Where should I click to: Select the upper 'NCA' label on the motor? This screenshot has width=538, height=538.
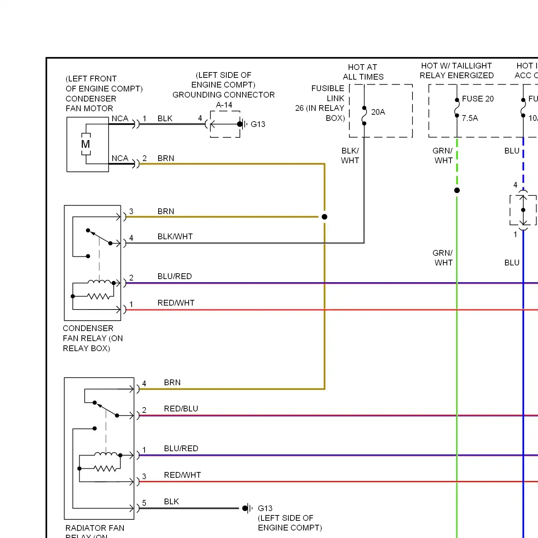tap(120, 118)
